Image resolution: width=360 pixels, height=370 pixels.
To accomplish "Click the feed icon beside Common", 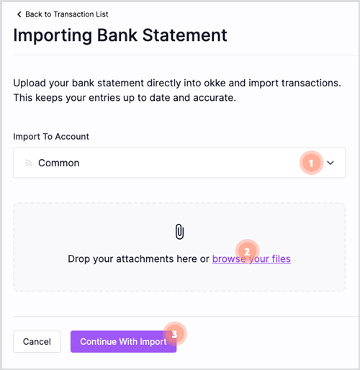I will [29, 163].
